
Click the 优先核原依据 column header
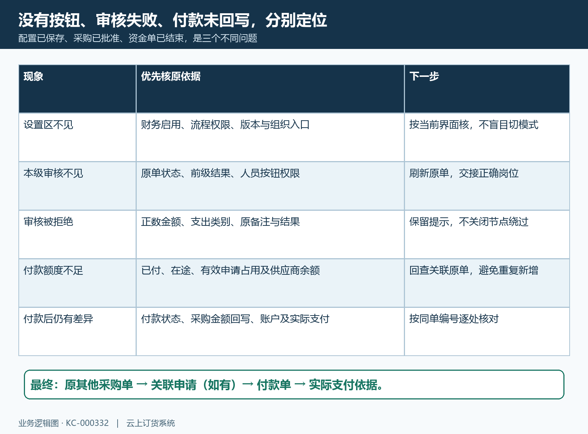tap(270, 89)
